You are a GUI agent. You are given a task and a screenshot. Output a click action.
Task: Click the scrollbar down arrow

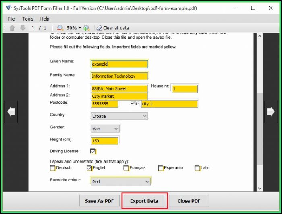tap(260, 189)
